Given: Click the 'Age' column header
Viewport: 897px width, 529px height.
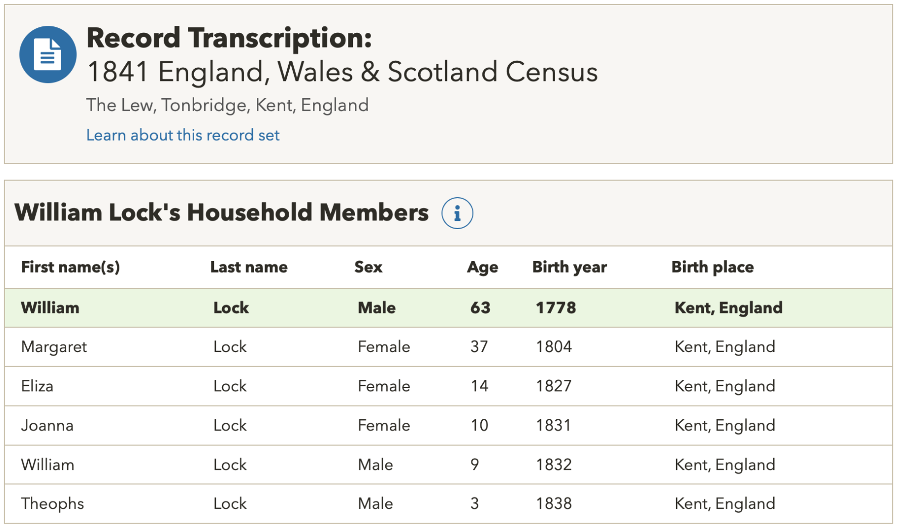Looking at the screenshot, I should click(x=482, y=267).
